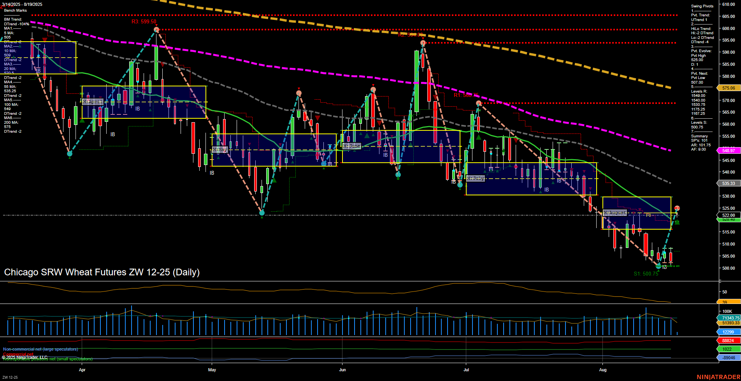Click the chart date range 3/14/2025 - 8/19/2025
The height and width of the screenshot is (381, 741).
(x=21, y=4)
